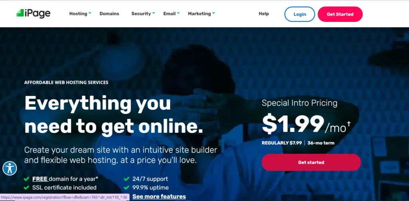Expand the Marketing dropdown arrow
The height and width of the screenshot is (201, 409).
point(213,13)
